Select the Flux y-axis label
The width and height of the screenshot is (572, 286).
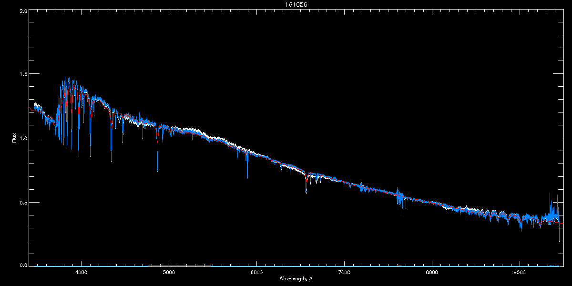(15, 138)
